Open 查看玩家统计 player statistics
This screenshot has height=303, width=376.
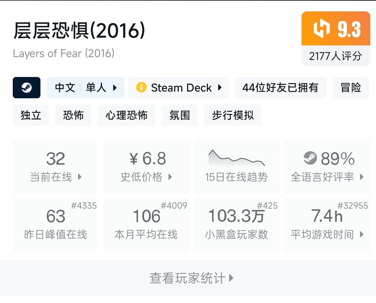192,278
